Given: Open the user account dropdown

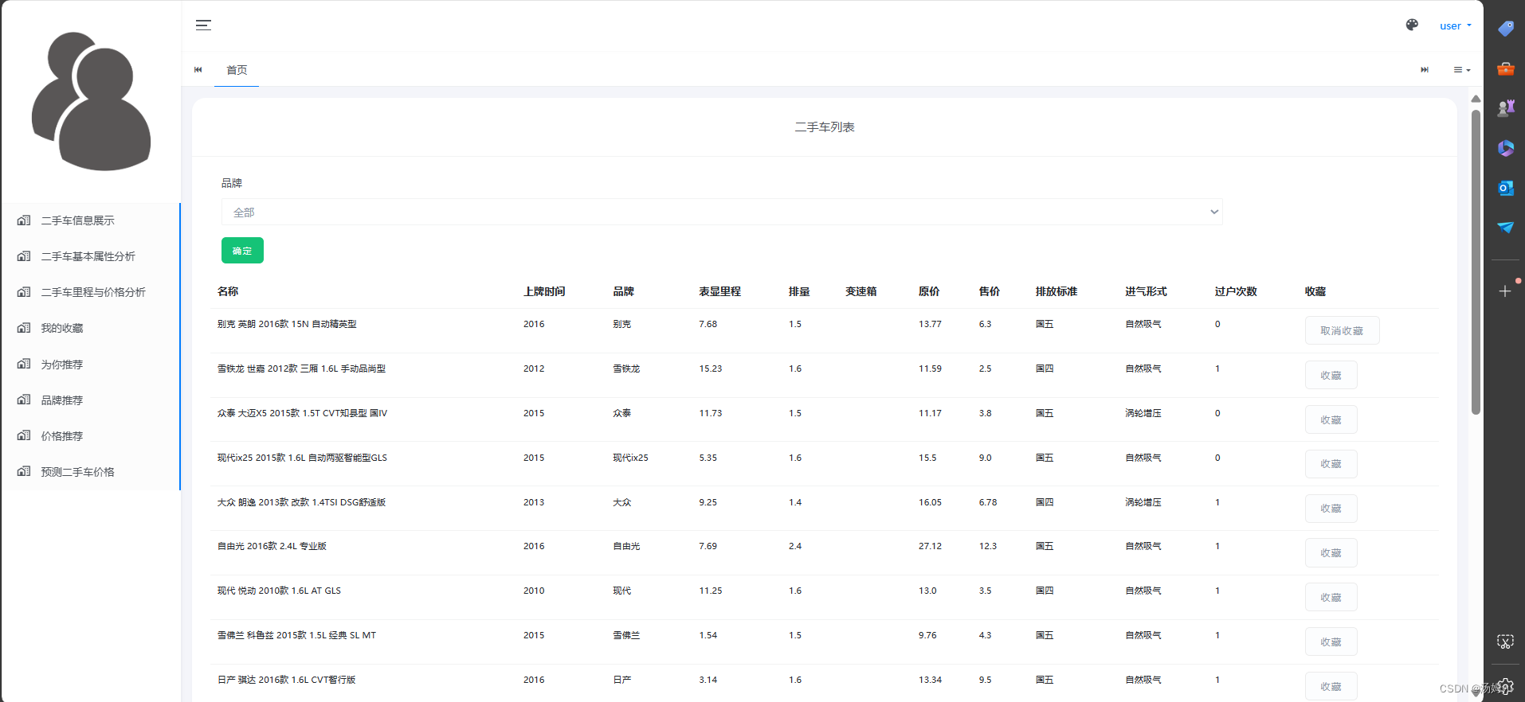Looking at the screenshot, I should click(1456, 25).
